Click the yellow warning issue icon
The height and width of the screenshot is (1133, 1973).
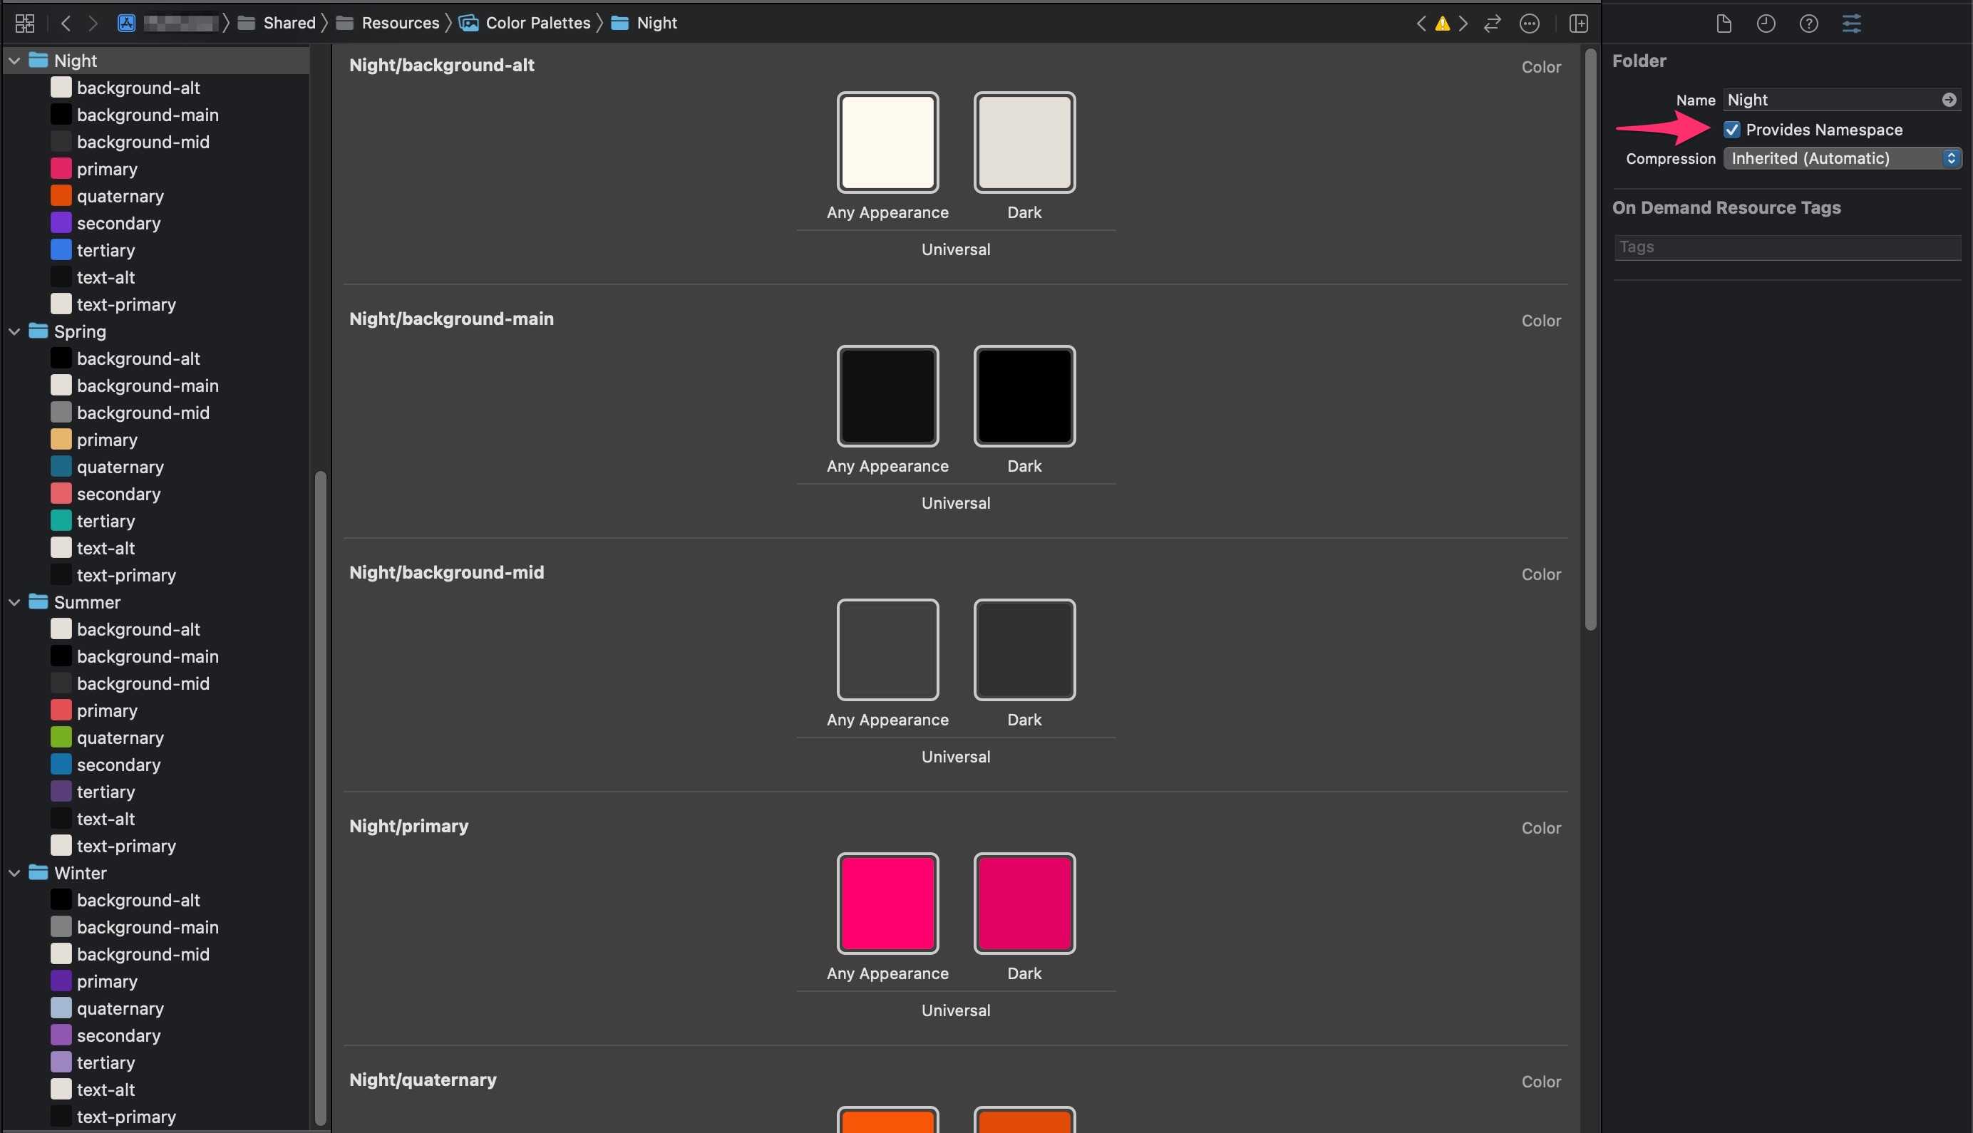pyautogui.click(x=1442, y=24)
